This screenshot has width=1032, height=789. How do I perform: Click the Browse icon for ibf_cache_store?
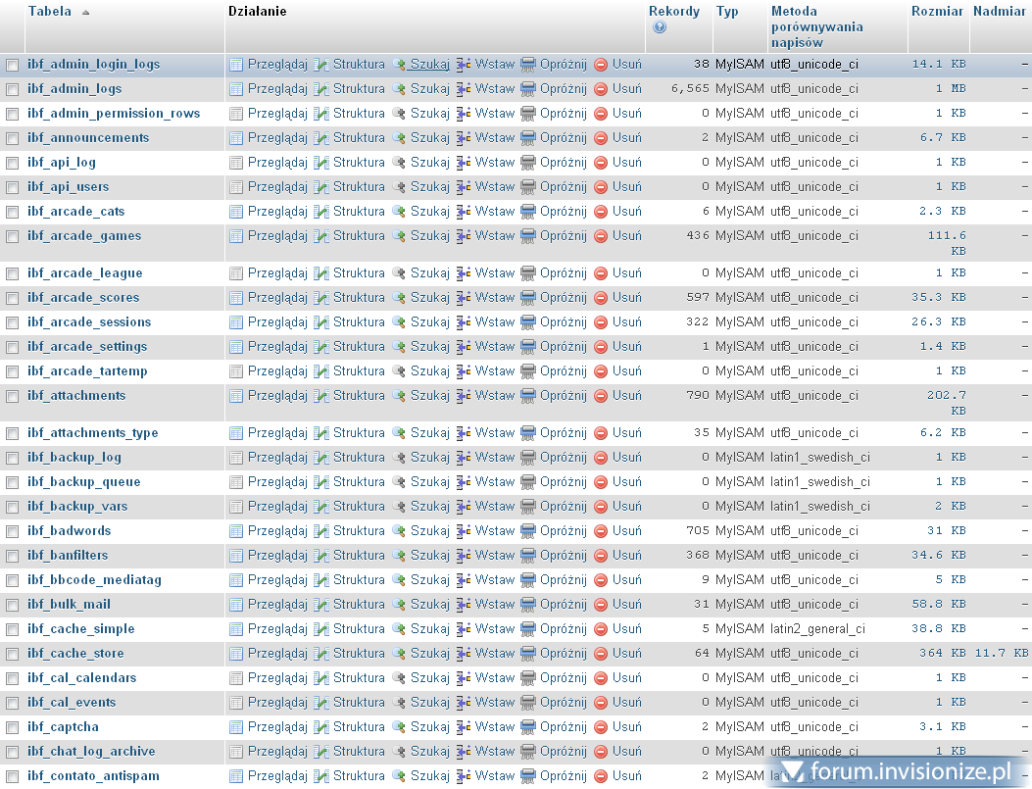[236, 654]
